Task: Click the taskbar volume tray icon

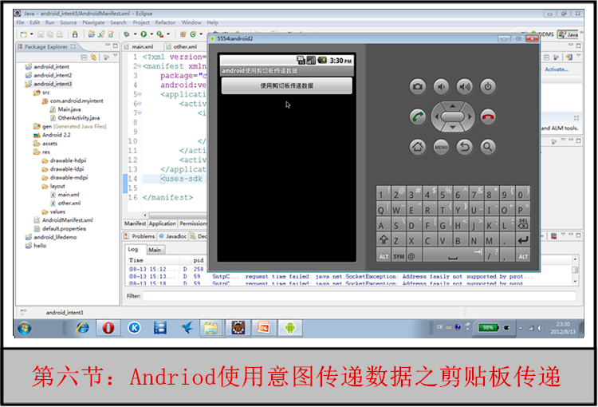Action: click(x=541, y=328)
